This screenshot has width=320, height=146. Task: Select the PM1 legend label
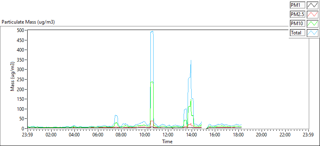298,5
